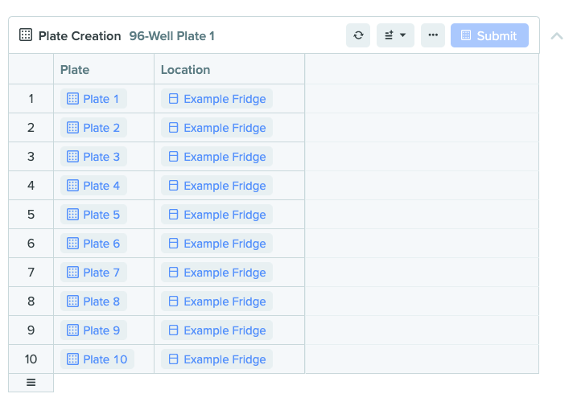This screenshot has height=402, width=573.
Task: Click the fridge icon in row 9 location
Action: click(x=173, y=330)
